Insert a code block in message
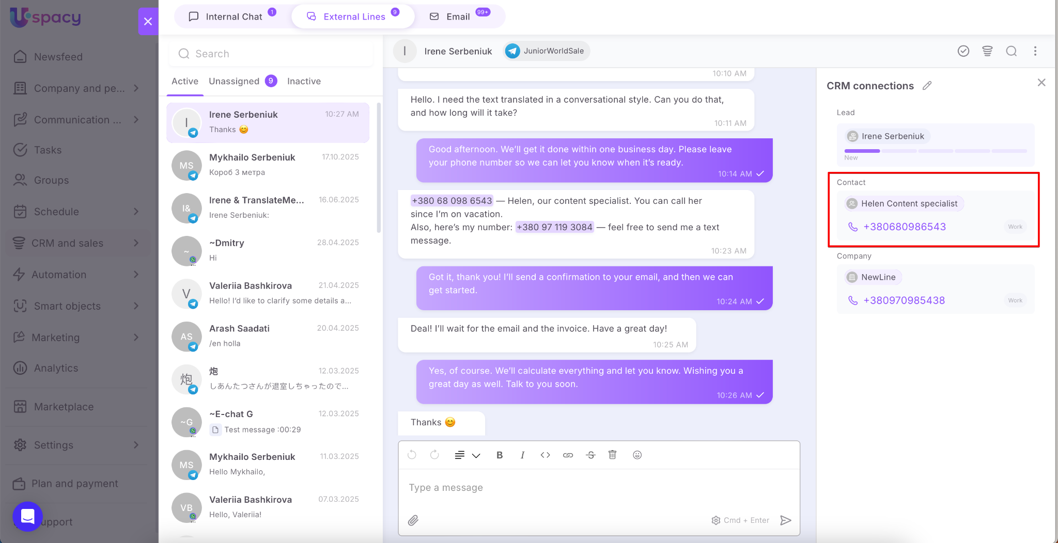 pos(545,455)
